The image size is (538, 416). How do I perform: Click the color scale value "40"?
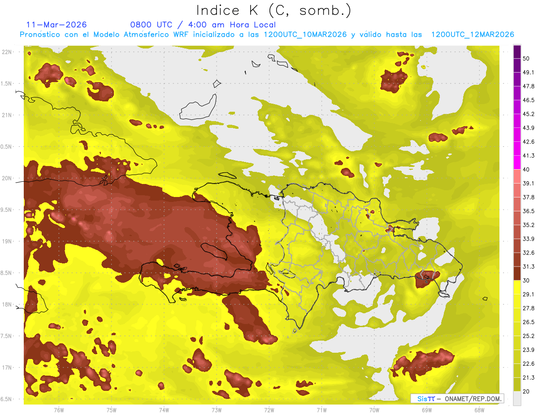(526, 169)
